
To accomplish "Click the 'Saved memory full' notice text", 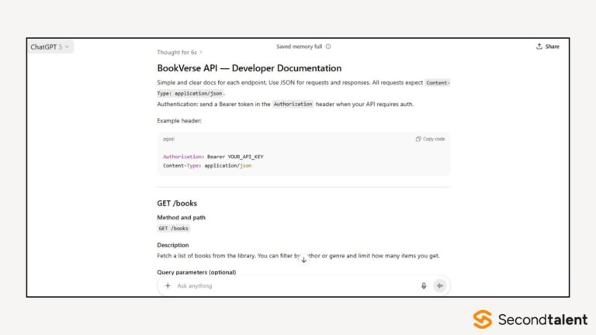I will pyautogui.click(x=299, y=47).
